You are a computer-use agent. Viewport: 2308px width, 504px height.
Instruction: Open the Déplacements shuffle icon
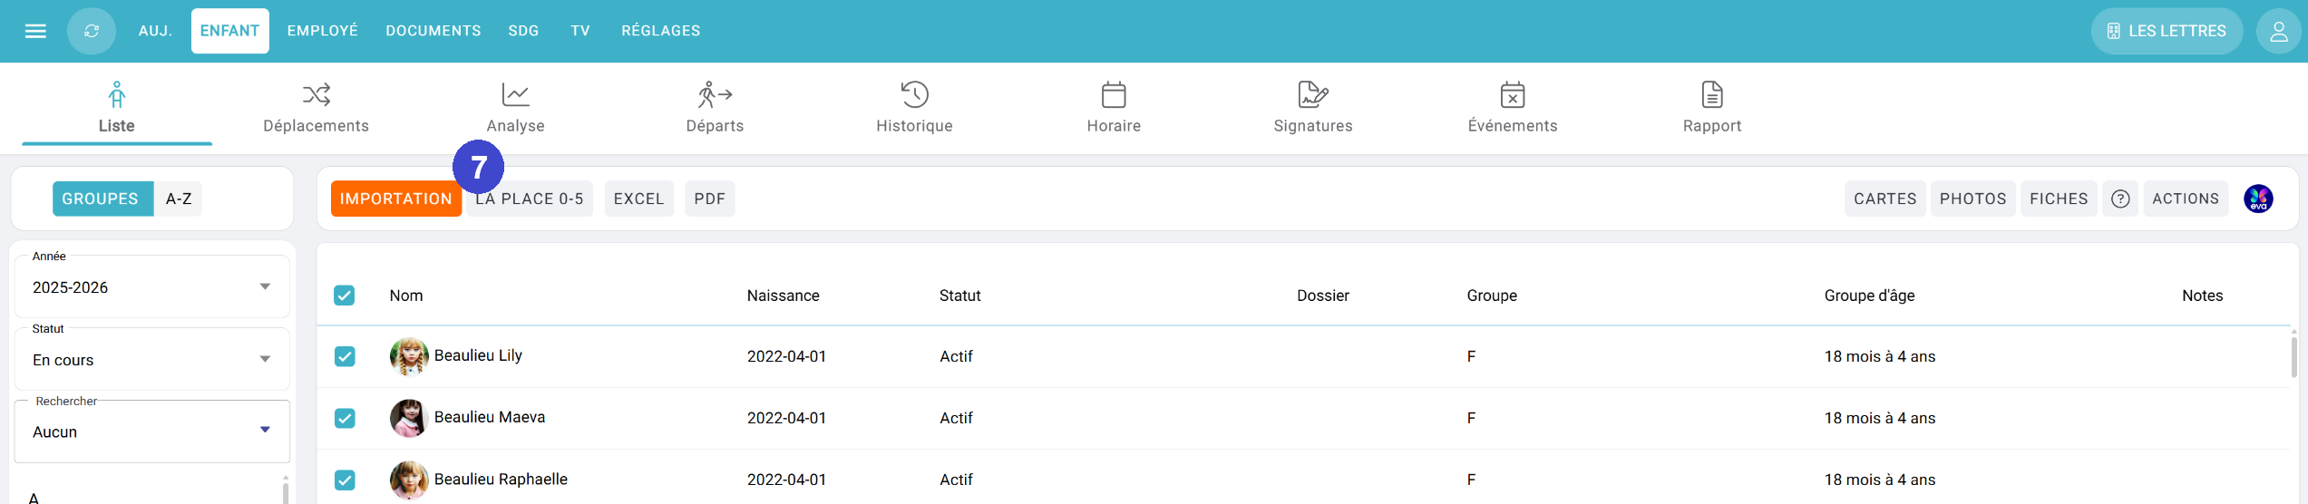[x=316, y=94]
